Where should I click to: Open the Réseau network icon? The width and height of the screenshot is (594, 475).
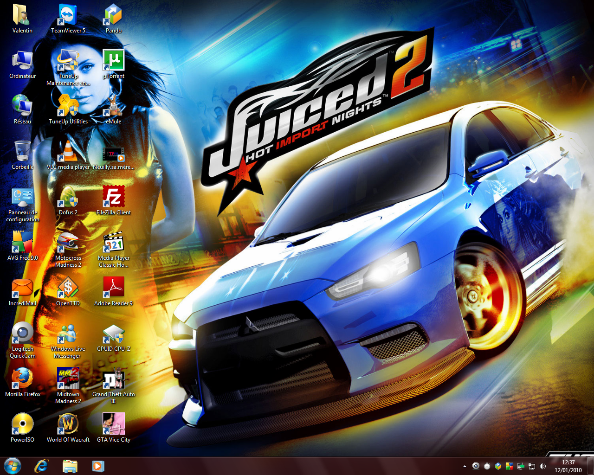click(22, 109)
